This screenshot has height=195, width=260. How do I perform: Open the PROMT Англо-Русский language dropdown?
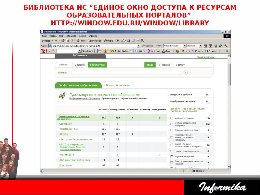point(185,46)
